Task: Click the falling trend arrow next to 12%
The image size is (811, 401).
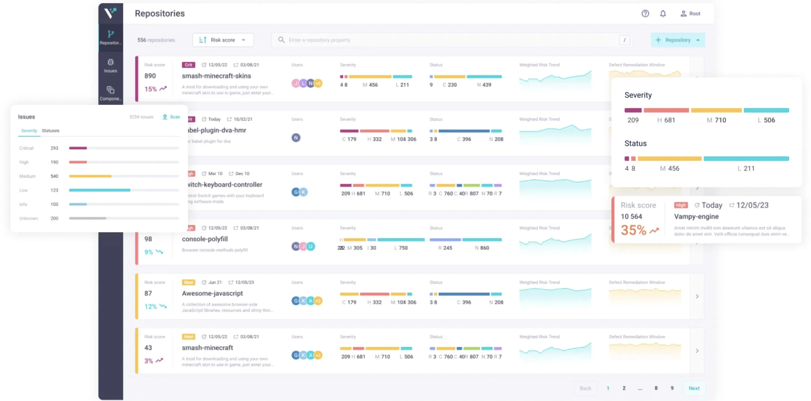Action: (163, 306)
